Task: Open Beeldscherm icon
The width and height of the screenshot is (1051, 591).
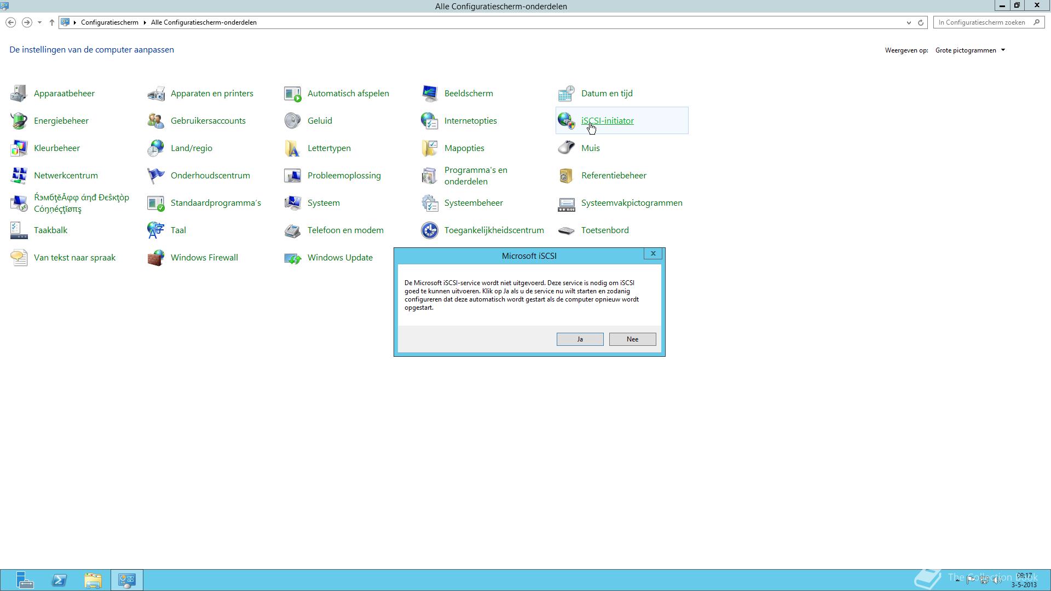Action: pyautogui.click(x=429, y=94)
